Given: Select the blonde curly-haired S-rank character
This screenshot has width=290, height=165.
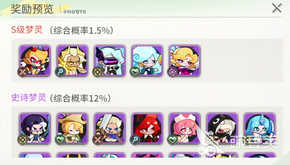Looking at the screenshot, I should click(185, 60).
